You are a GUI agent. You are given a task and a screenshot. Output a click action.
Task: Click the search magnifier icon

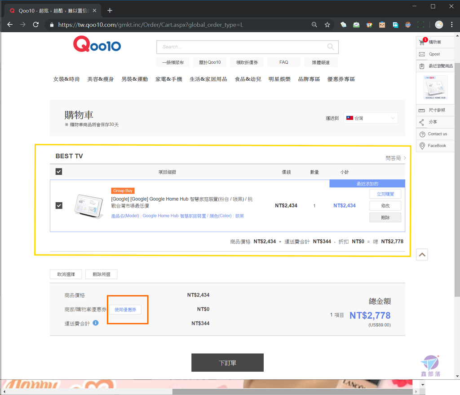[330, 47]
